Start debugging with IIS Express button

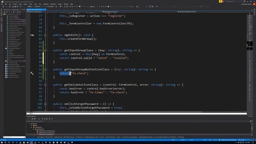click(50, 6)
